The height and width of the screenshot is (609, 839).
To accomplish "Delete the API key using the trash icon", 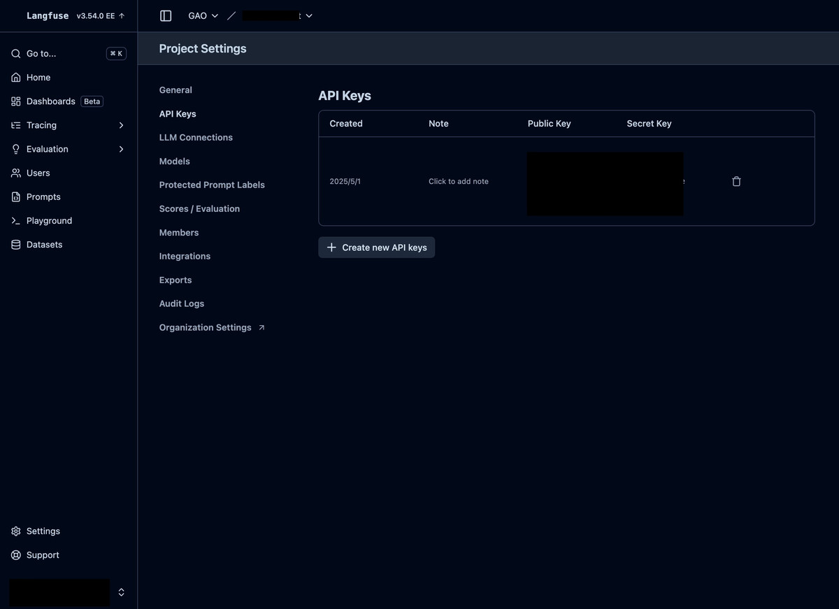I will pos(736,181).
